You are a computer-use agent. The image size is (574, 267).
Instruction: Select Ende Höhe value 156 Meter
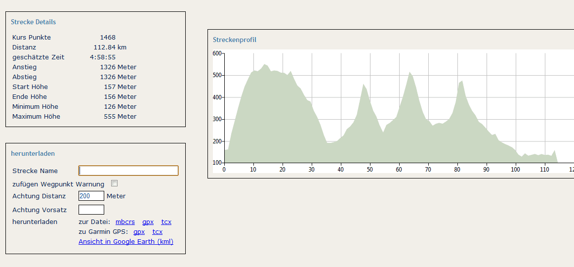pyautogui.click(x=120, y=97)
